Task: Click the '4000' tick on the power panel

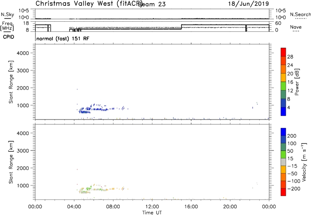Action: click(x=23, y=53)
